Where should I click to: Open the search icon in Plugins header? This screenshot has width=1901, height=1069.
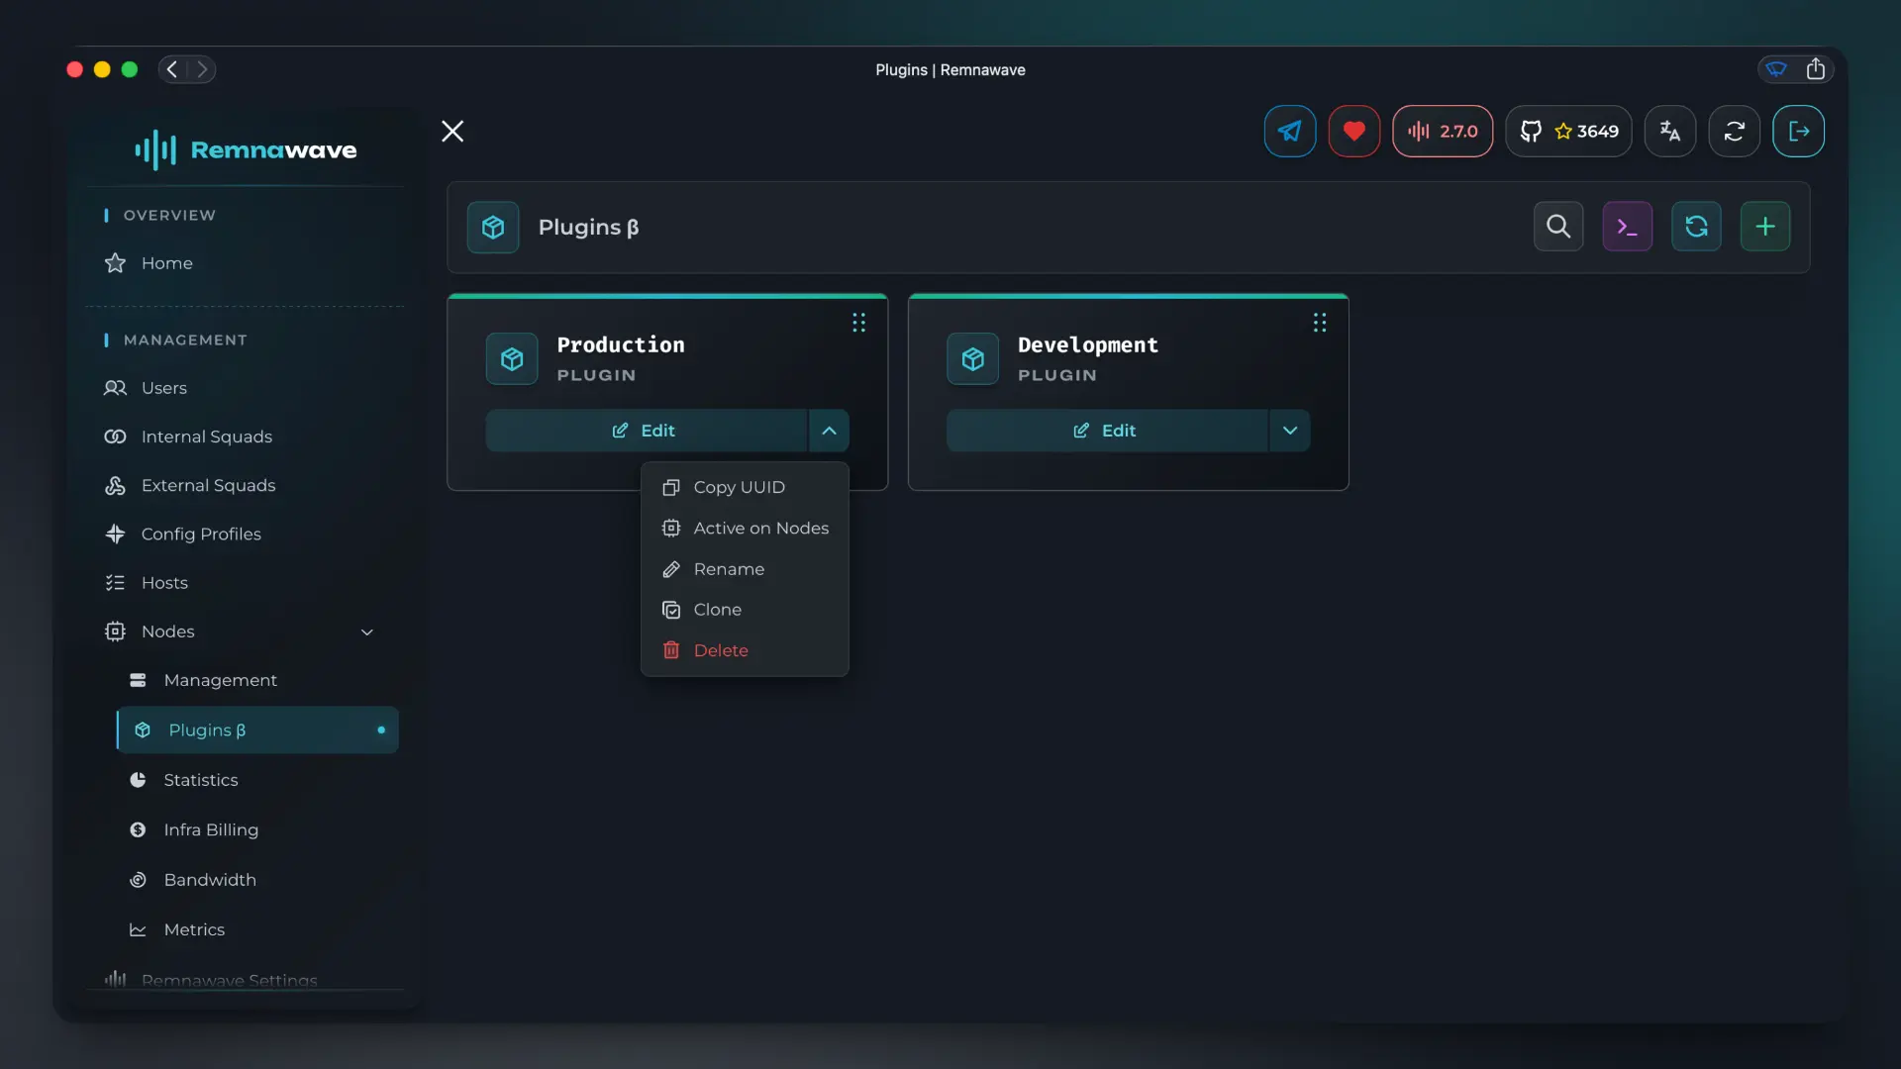coord(1557,227)
